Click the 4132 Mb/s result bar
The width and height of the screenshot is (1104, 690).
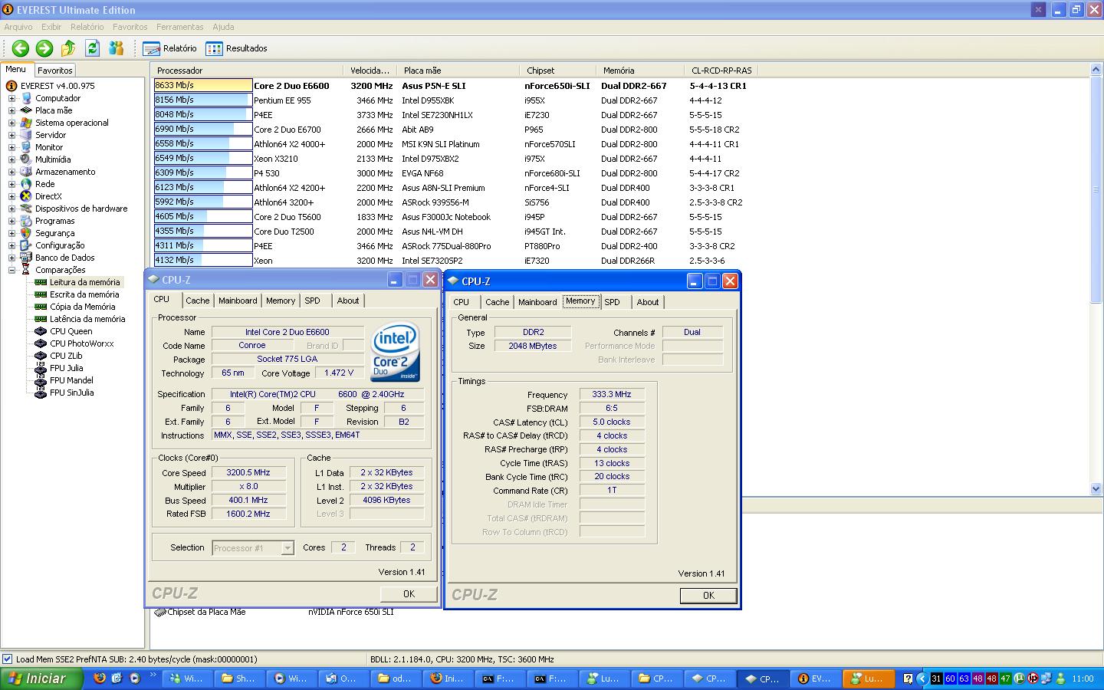coord(203,261)
